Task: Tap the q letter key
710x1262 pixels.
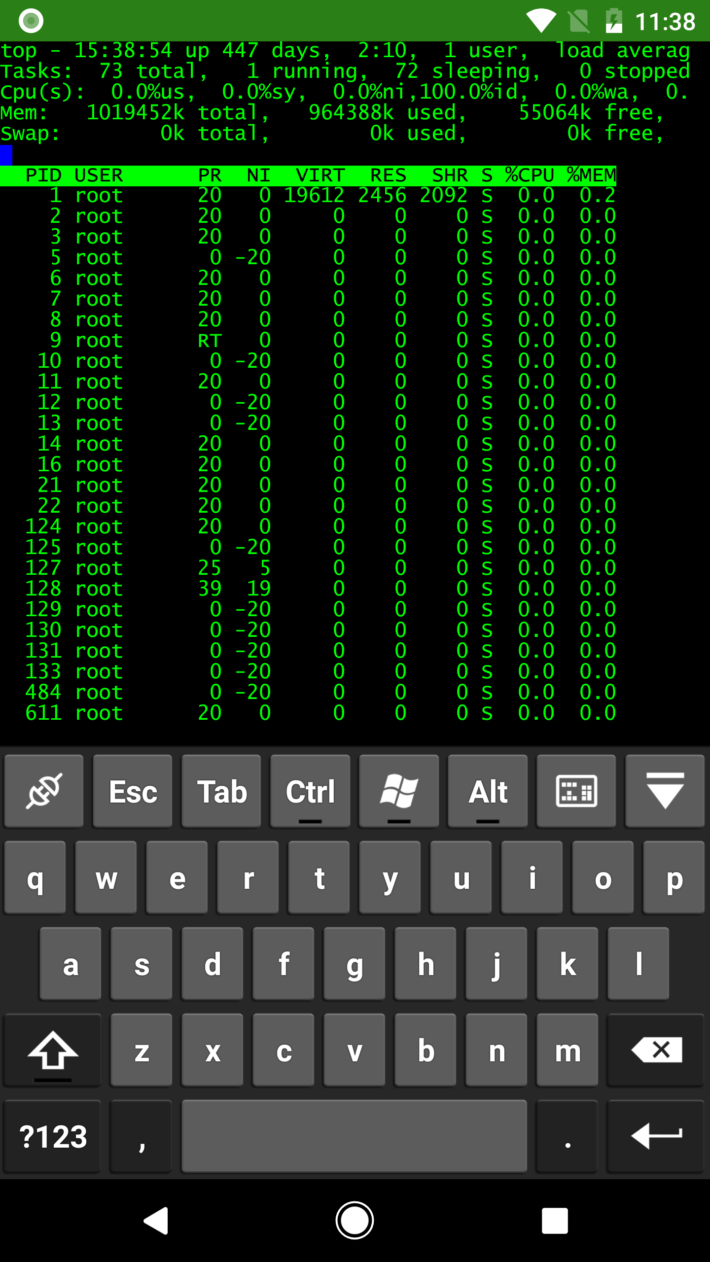Action: click(35, 877)
